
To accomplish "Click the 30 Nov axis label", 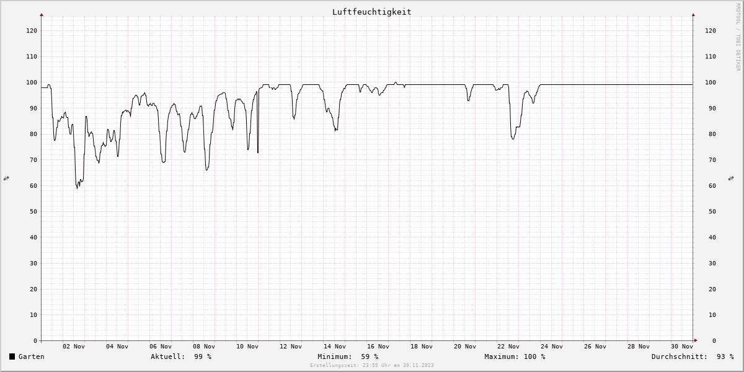I will (682, 347).
